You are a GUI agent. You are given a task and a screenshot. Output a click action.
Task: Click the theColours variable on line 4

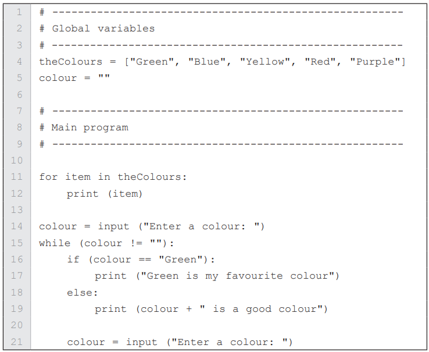tap(70, 61)
